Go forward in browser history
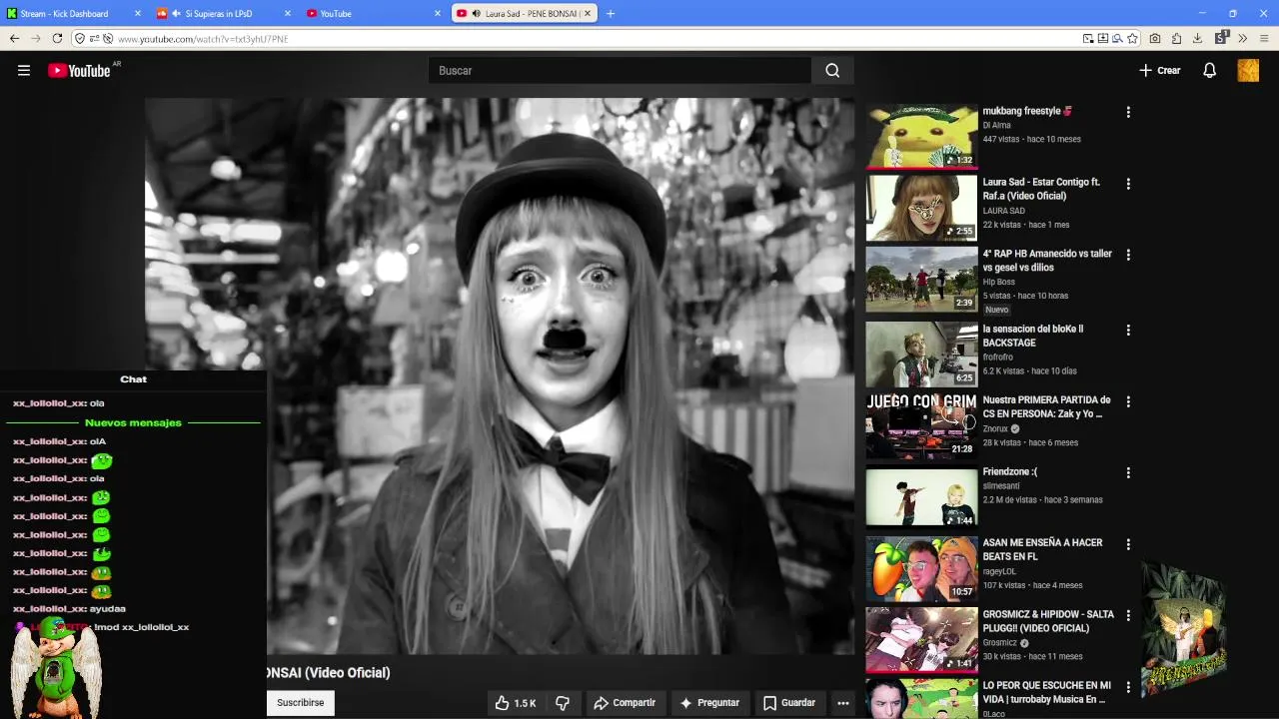1279x719 pixels. pyautogui.click(x=36, y=39)
